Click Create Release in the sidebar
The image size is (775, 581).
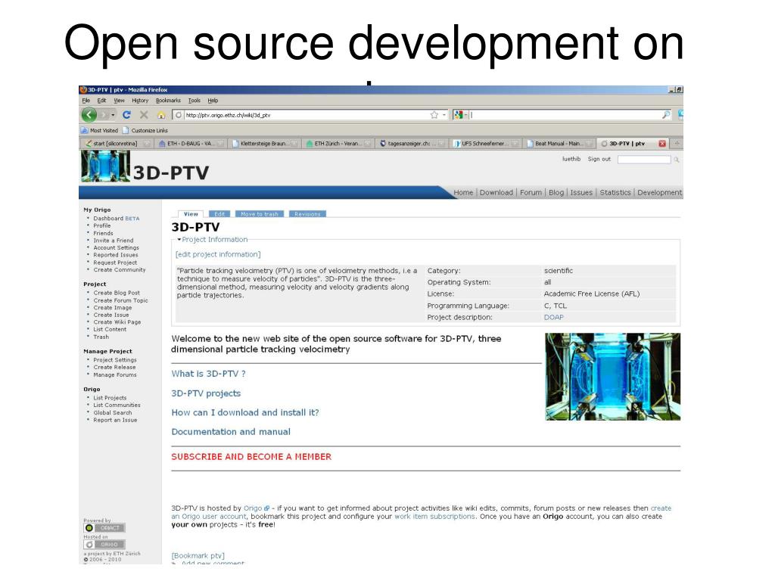click(115, 368)
